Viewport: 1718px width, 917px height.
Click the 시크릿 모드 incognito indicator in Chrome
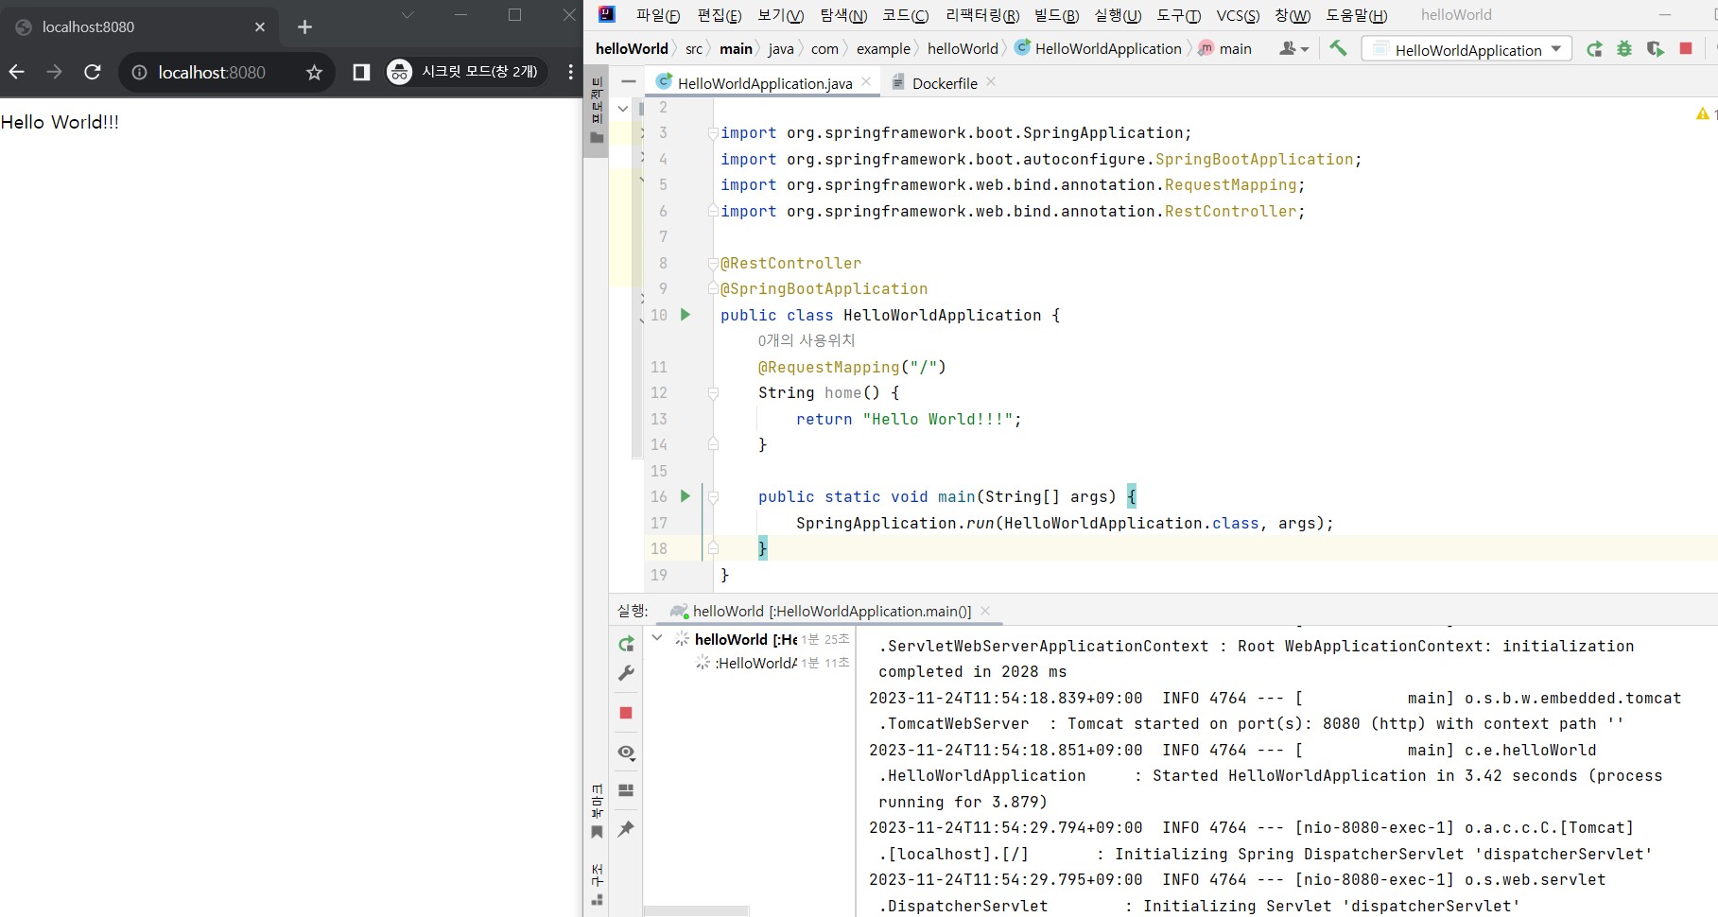tap(466, 72)
